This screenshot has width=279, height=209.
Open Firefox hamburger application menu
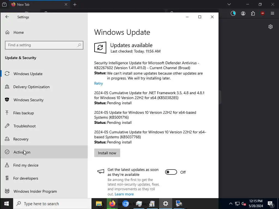272,13
